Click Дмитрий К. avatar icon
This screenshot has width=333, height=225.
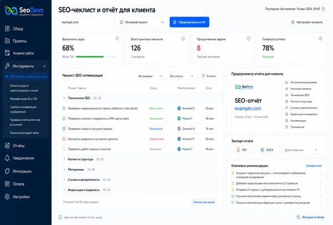pos(179,129)
